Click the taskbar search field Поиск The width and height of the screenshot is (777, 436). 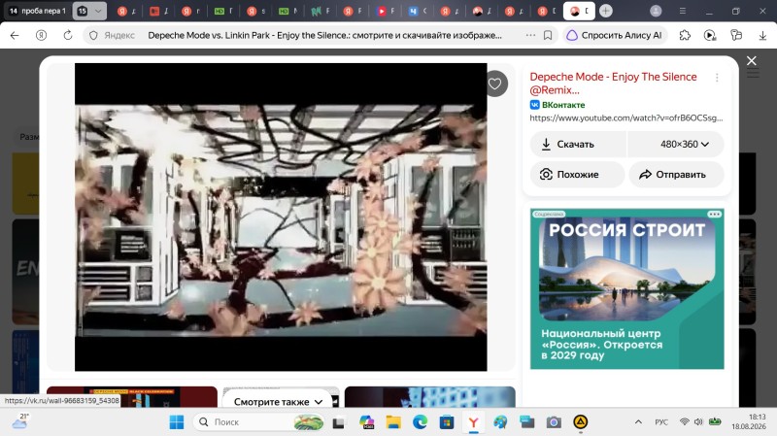(258, 422)
